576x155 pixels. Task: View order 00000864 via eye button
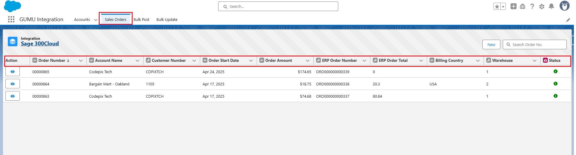[13, 84]
